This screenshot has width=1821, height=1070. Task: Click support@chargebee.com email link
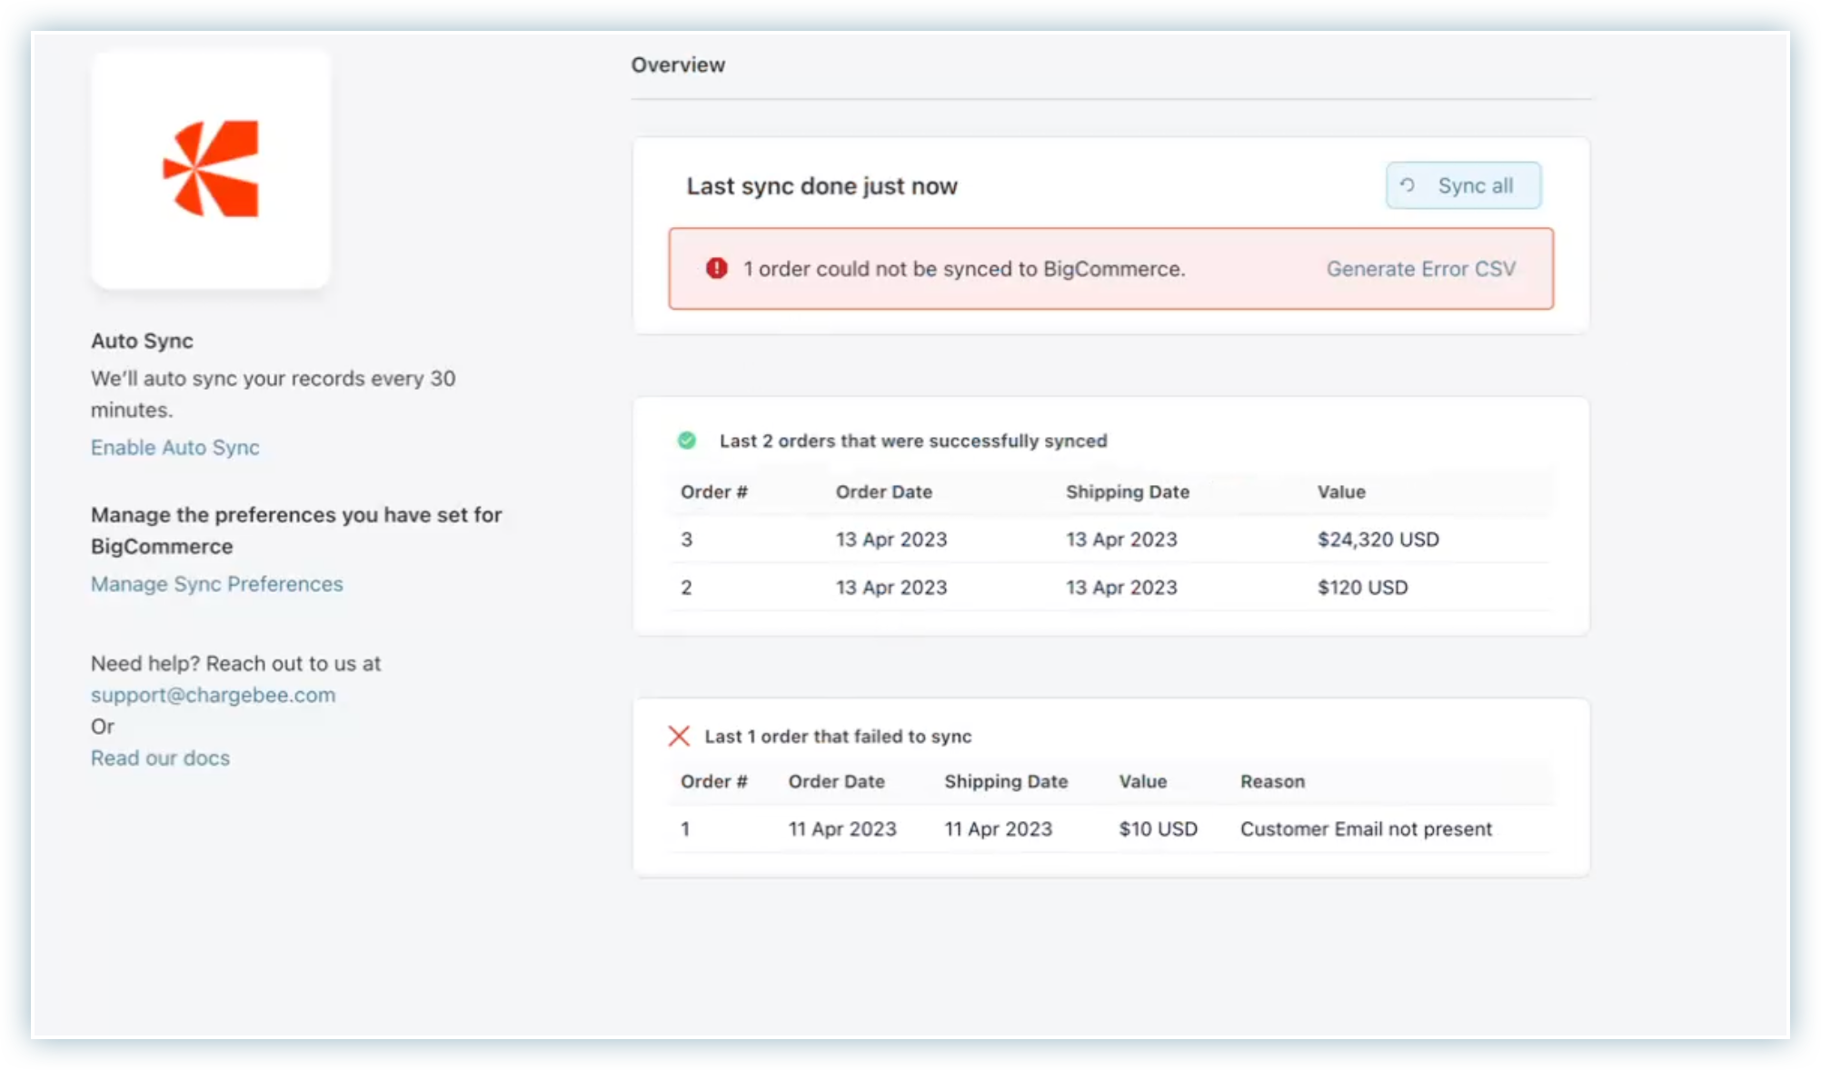click(x=214, y=695)
